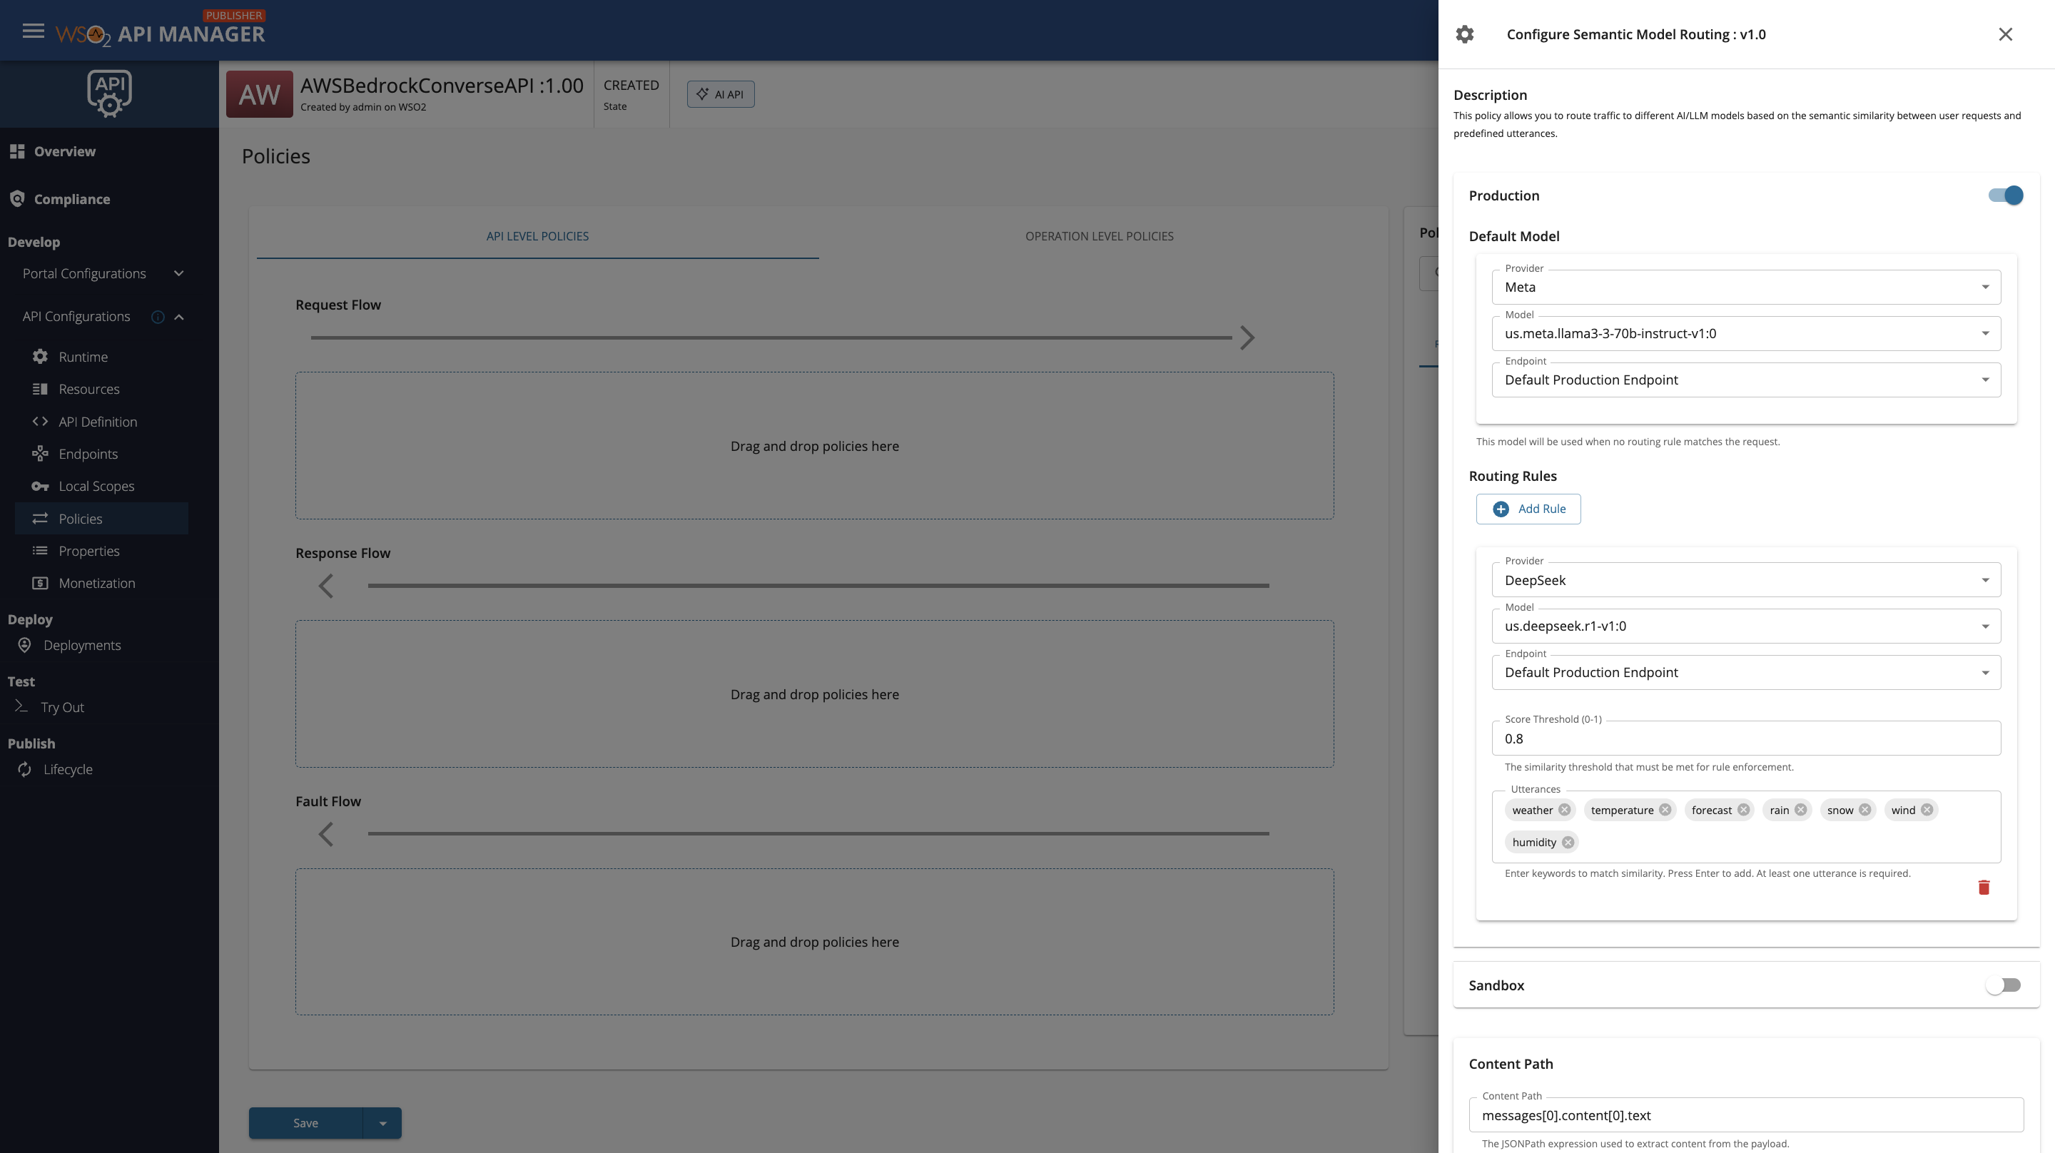Open the Default Model Provider dropdown (Meta)

point(1745,288)
